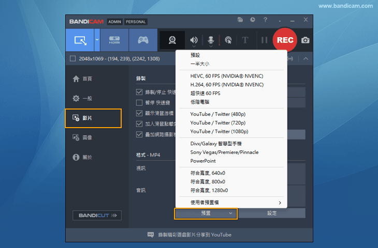Click the speech bubble icon in footer
Image resolution: width=378 pixels, height=248 pixels.
(151, 235)
